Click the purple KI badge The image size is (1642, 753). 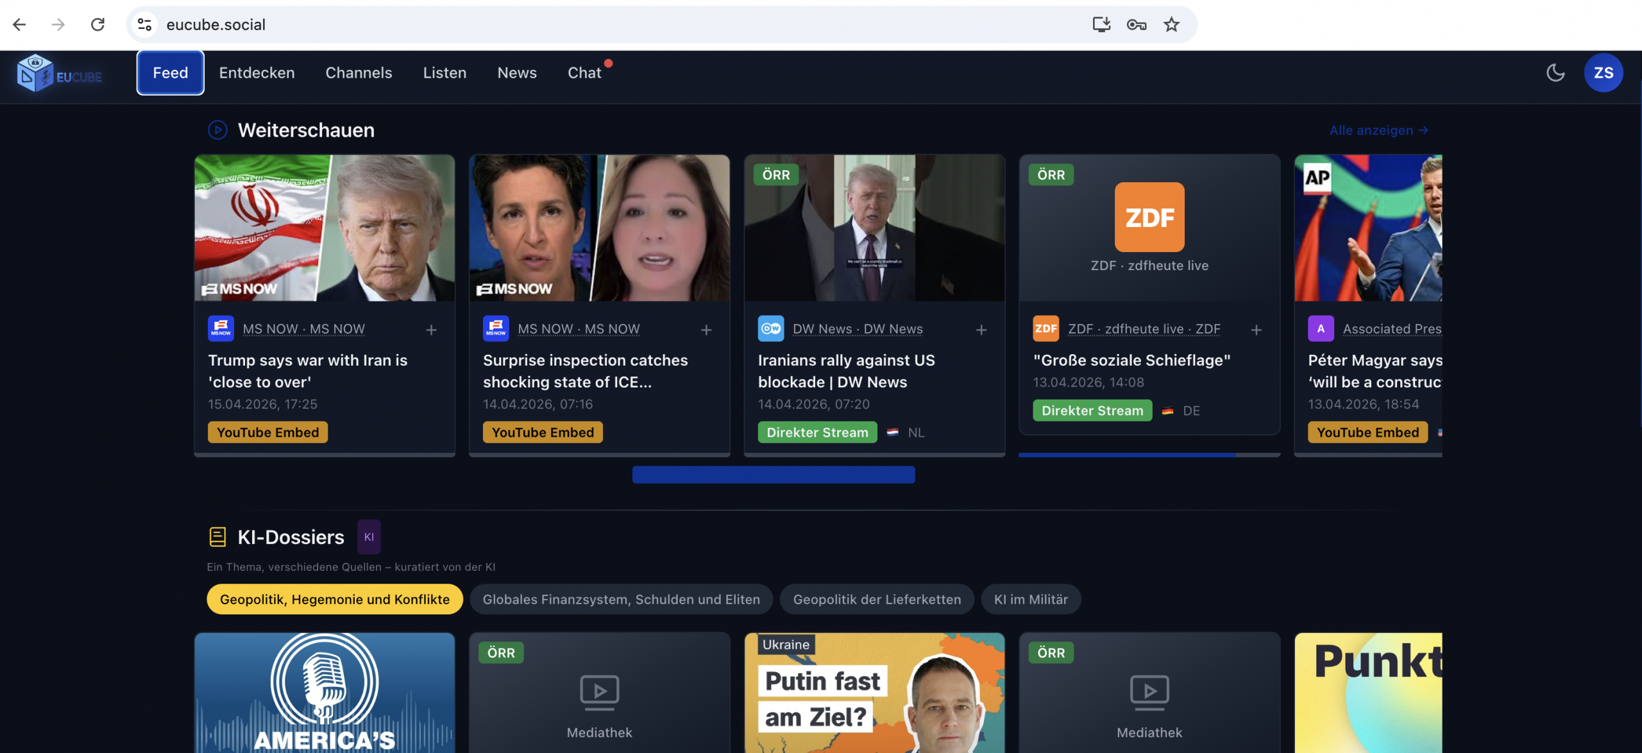[x=369, y=537]
